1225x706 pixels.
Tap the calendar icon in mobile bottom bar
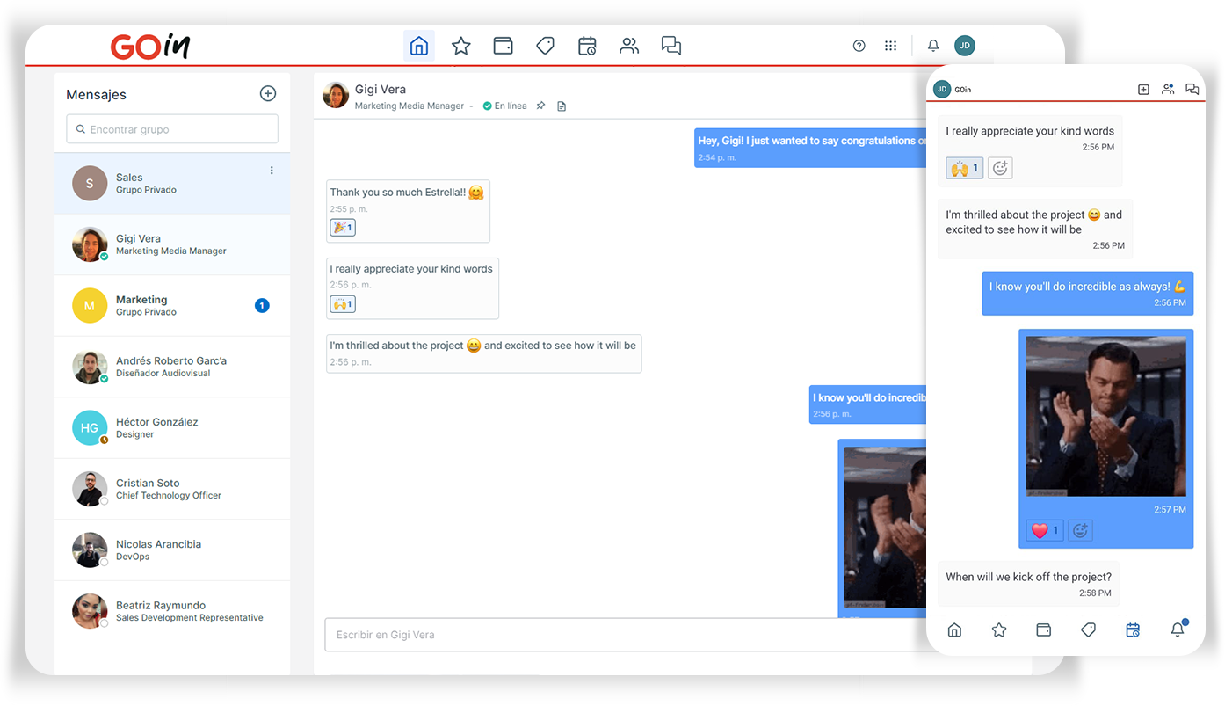coord(1133,630)
